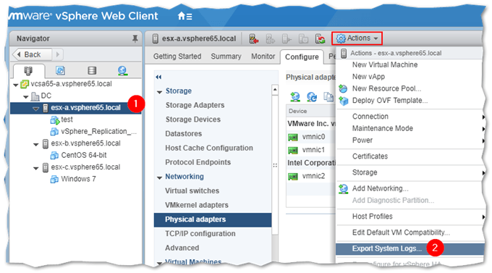Viewport: 492px width, 273px height.
Task: Collapse the DC datacenter tree node
Action: (x=26, y=97)
